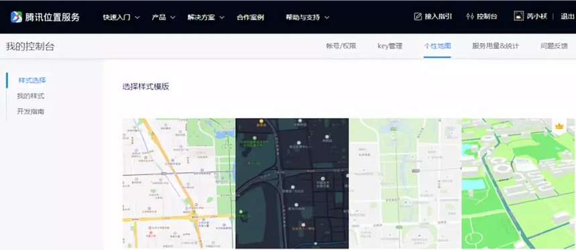The height and width of the screenshot is (250, 576).
Task: Switch to the 帐号/权限 tab
Action: 341,46
